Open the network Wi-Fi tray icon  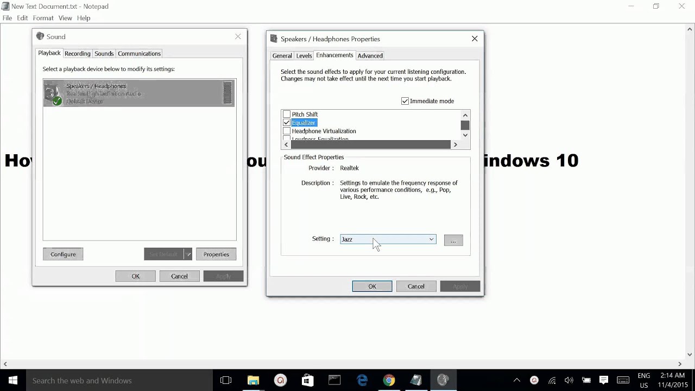(552, 380)
